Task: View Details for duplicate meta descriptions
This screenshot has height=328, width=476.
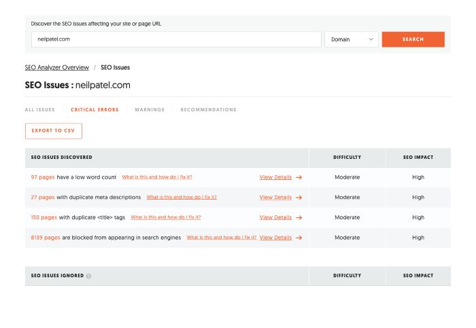Action: [275, 198]
